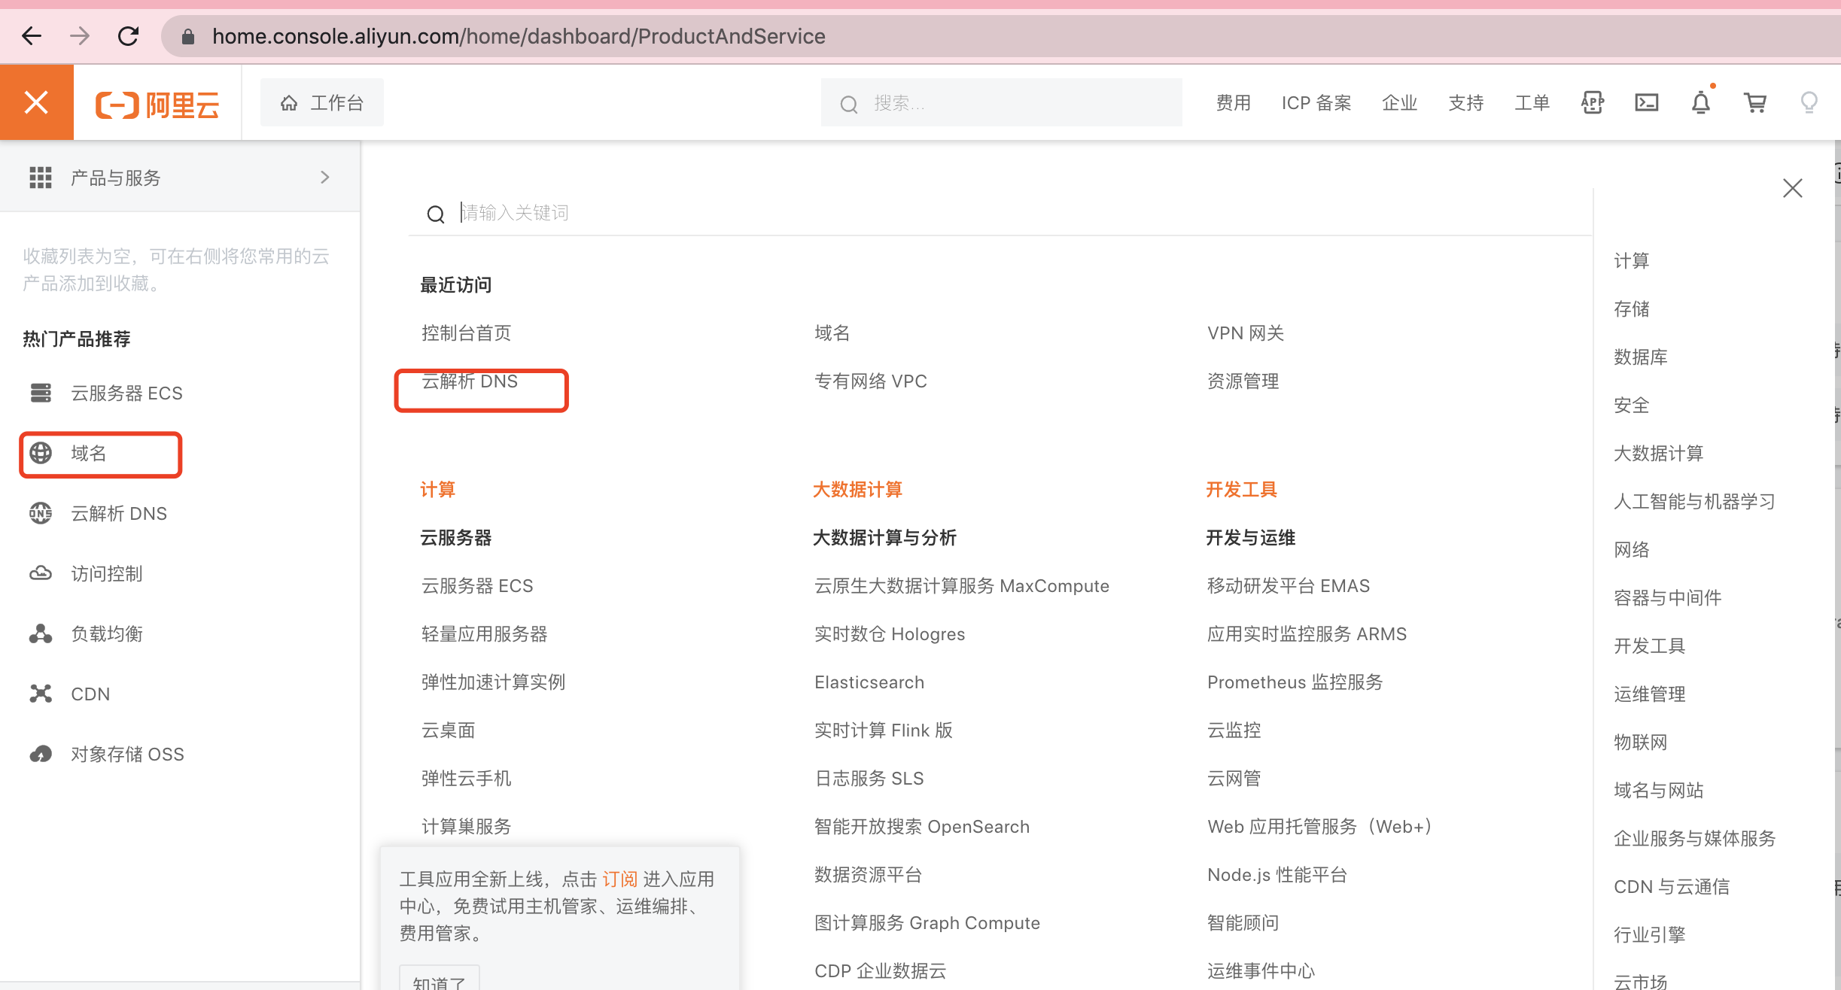
Task: Open 弹性加速计算实例
Action: [493, 682]
